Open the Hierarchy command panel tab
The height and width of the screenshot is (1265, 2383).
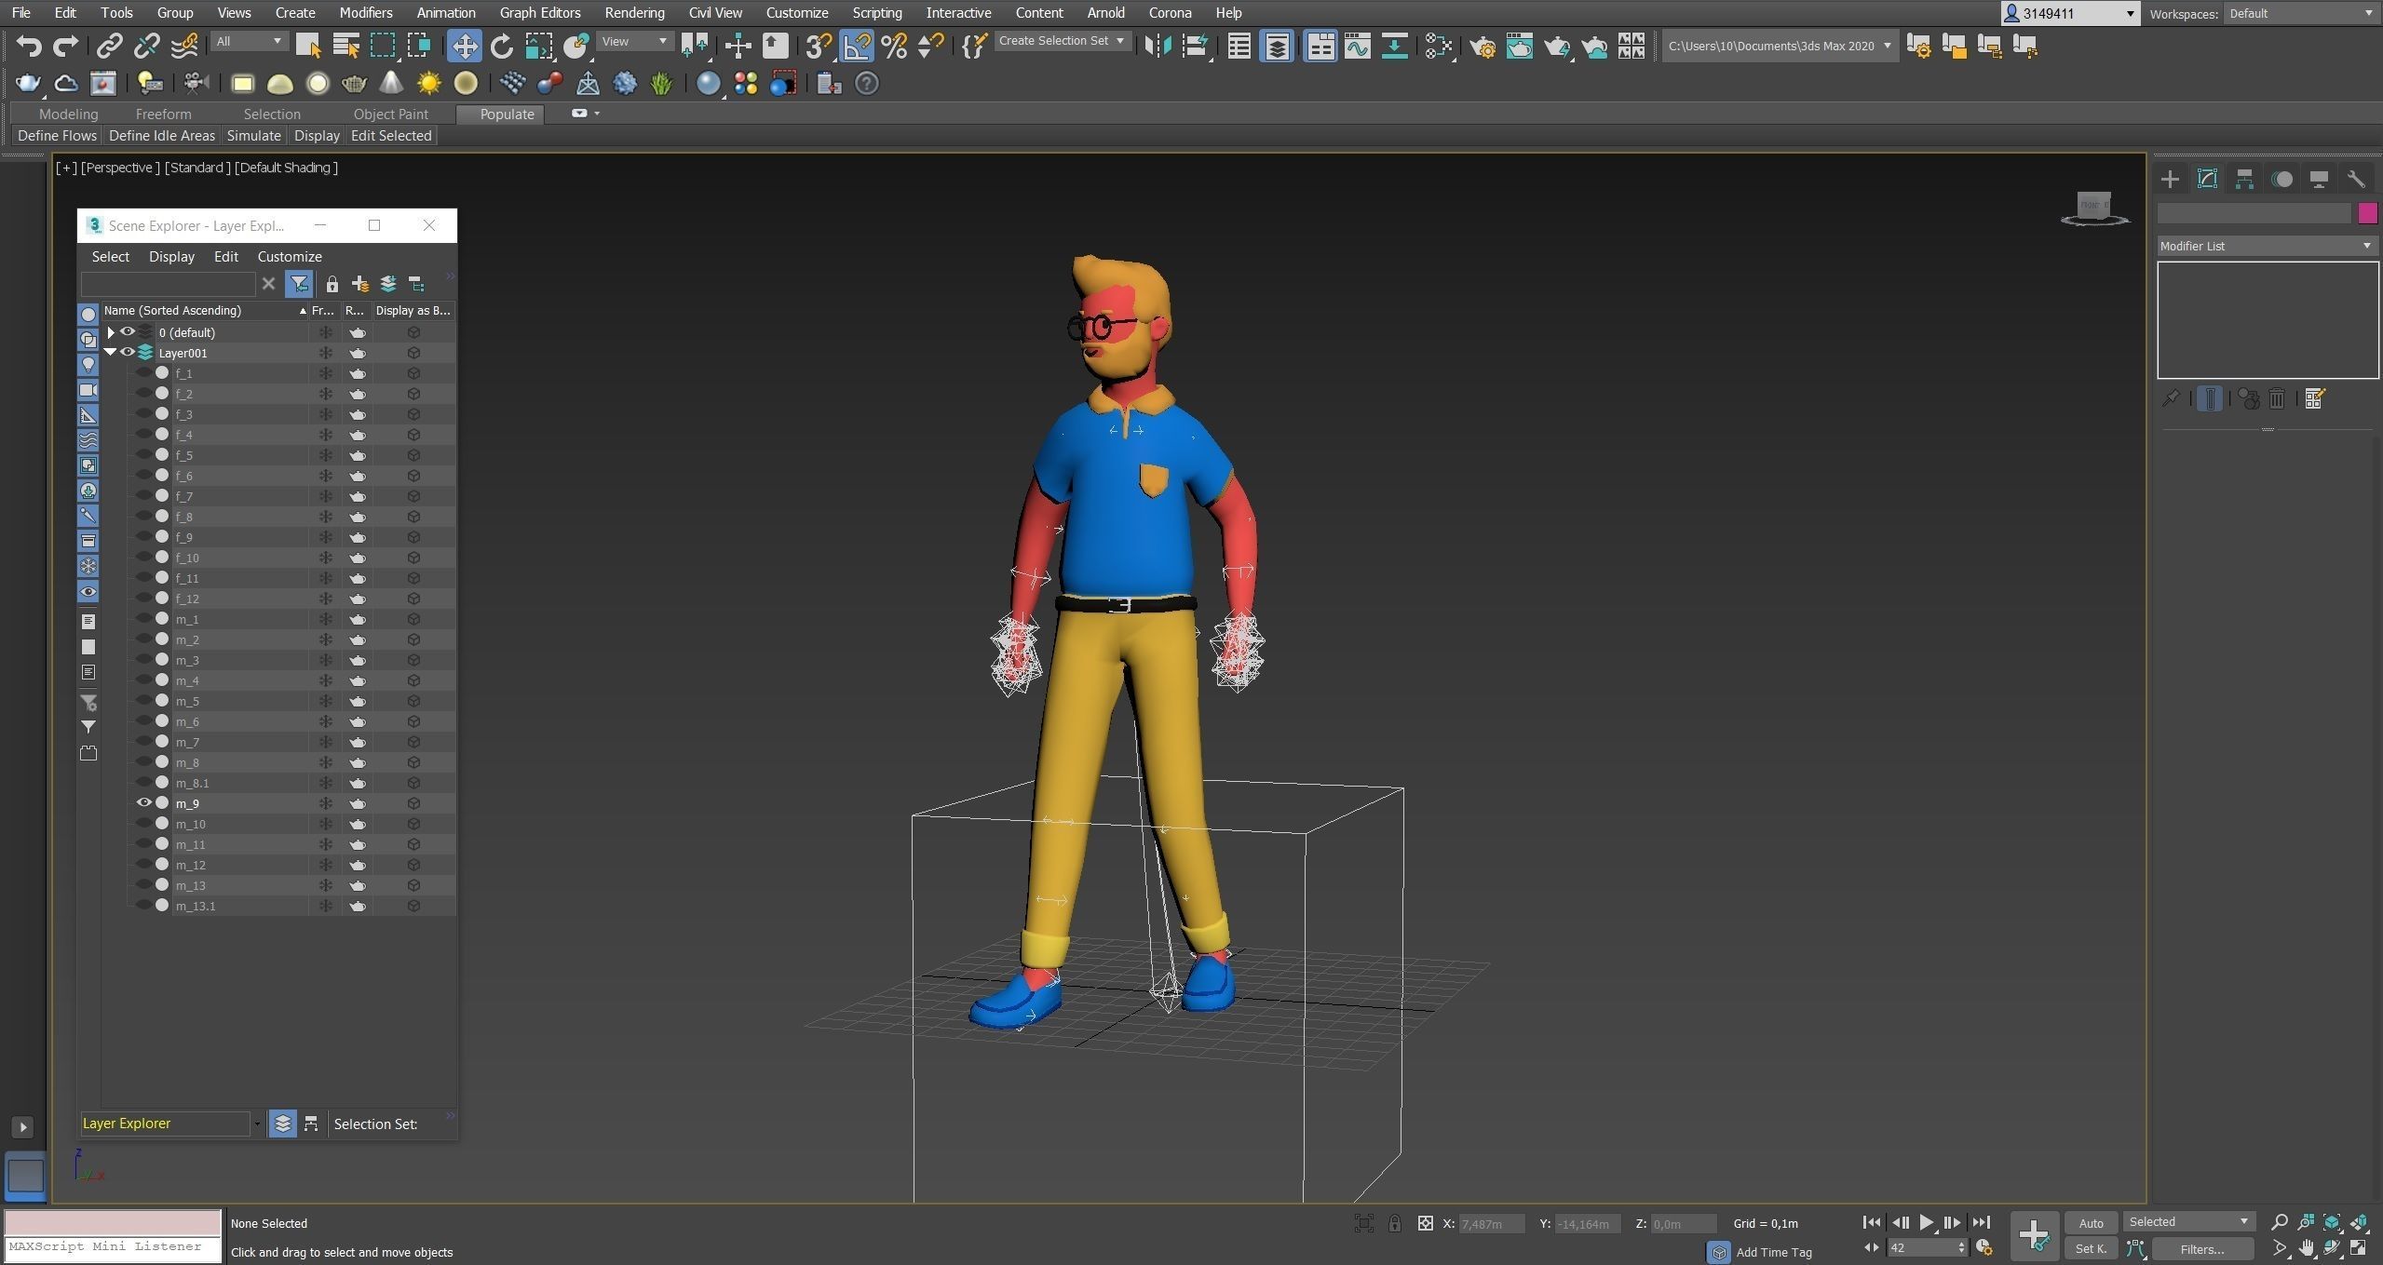2244,179
